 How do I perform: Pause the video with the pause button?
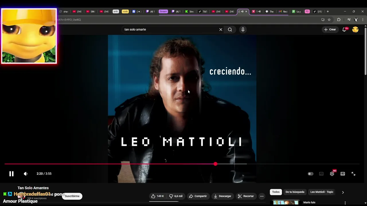[11, 174]
